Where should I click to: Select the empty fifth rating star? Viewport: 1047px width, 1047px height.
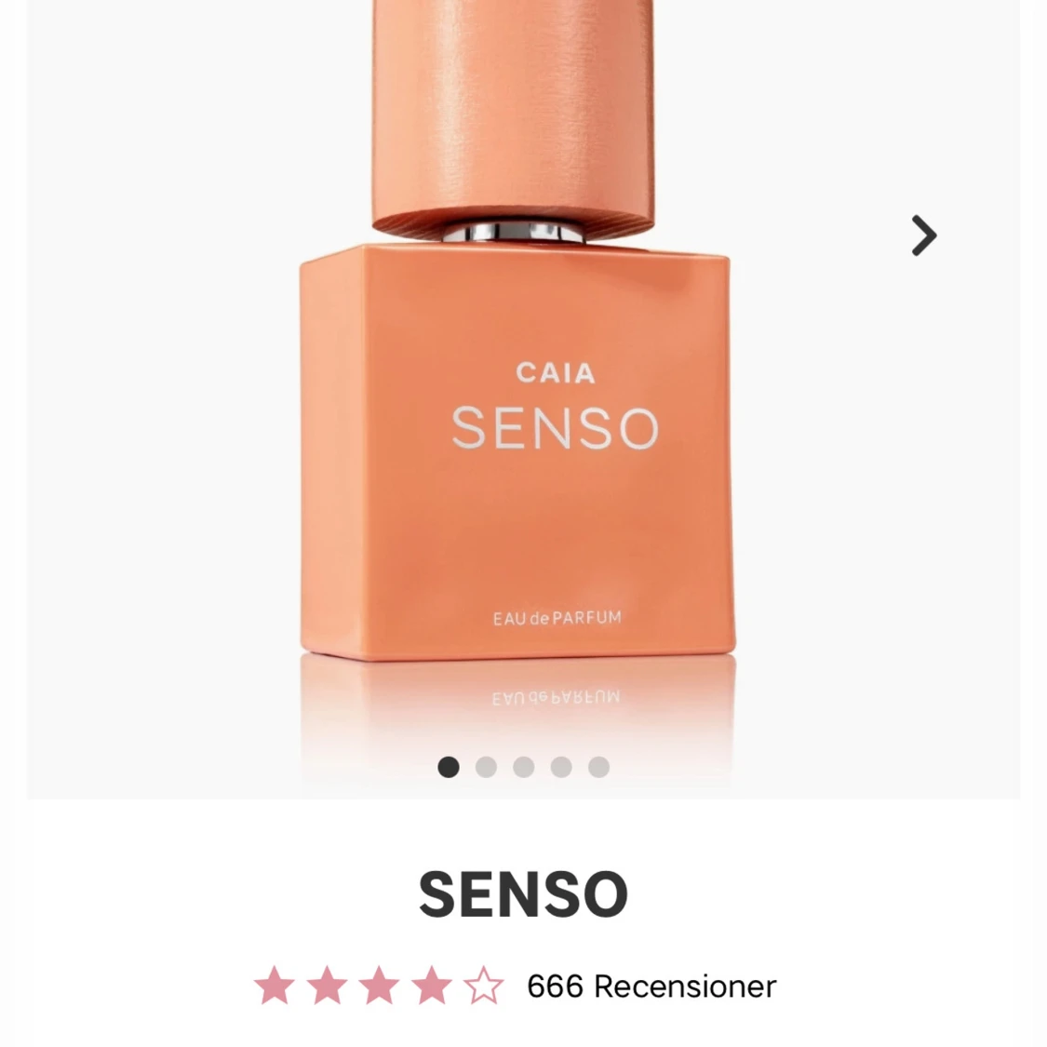click(x=483, y=985)
